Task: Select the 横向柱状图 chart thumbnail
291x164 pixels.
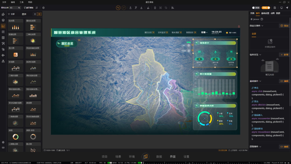Action: (33, 25)
